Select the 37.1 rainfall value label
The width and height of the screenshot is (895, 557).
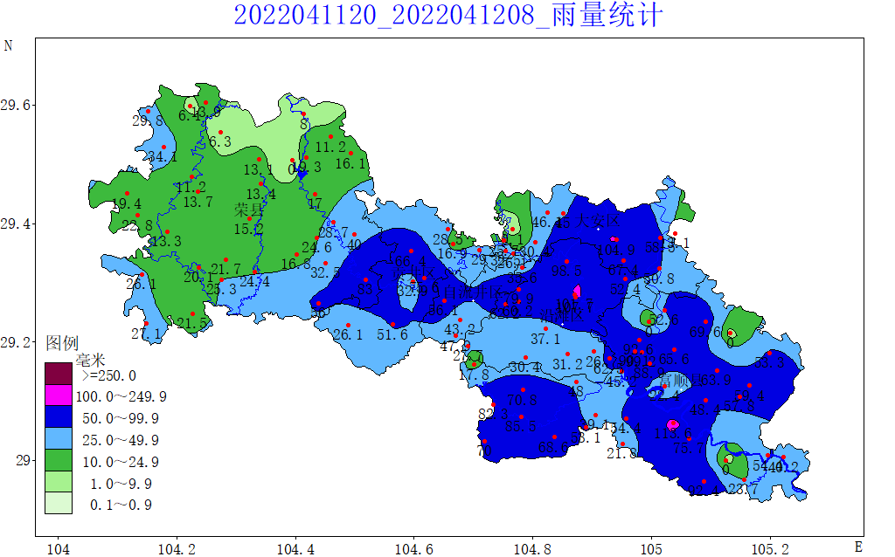[545, 339]
